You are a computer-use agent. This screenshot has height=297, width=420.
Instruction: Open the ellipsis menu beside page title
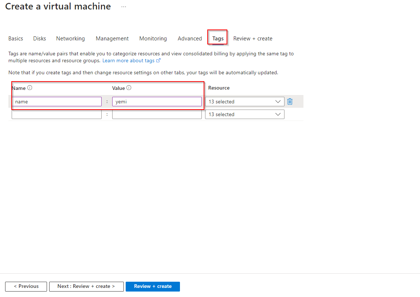coord(123,7)
